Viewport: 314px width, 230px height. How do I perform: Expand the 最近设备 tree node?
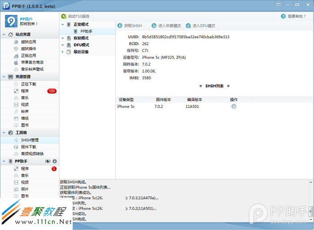[63, 52]
